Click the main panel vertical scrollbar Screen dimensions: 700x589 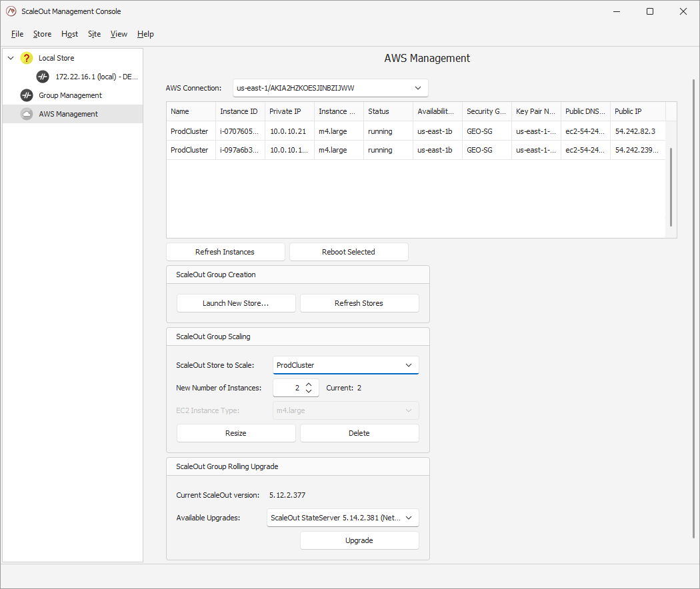point(693,308)
